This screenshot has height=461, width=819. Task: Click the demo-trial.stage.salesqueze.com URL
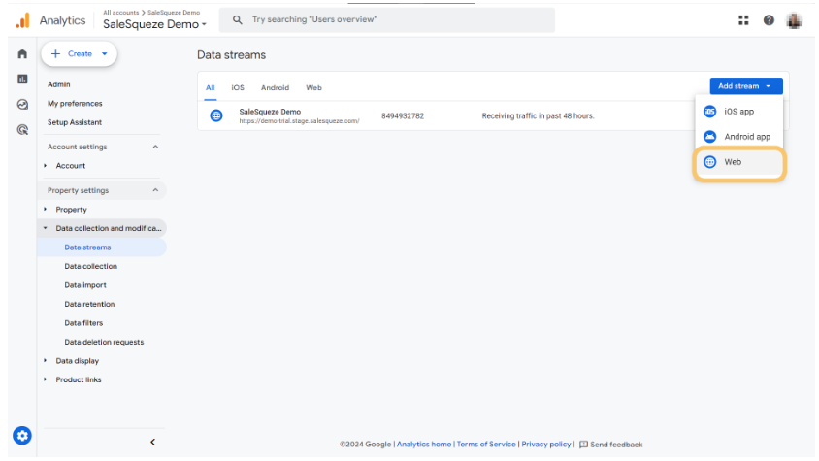click(x=299, y=120)
